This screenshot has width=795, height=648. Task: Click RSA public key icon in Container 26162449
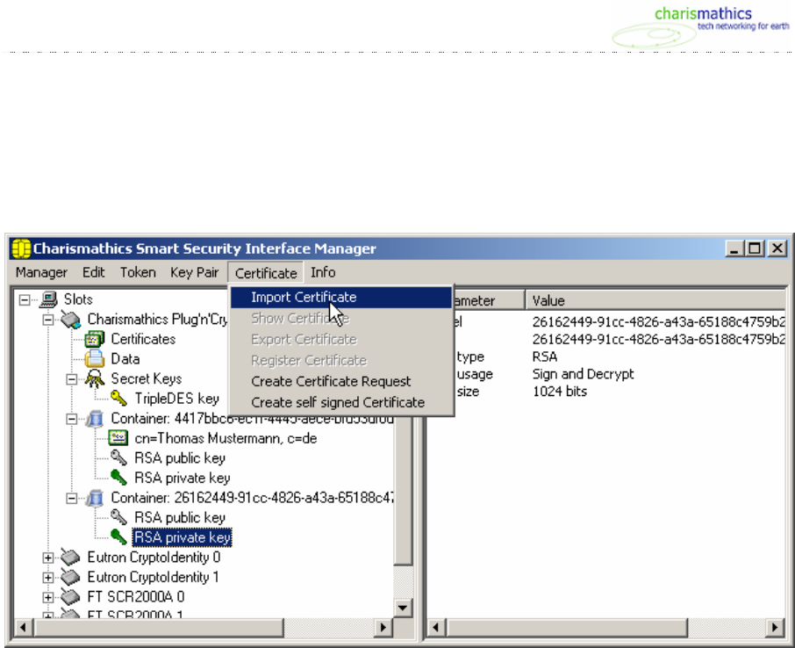pyautogui.click(x=118, y=517)
